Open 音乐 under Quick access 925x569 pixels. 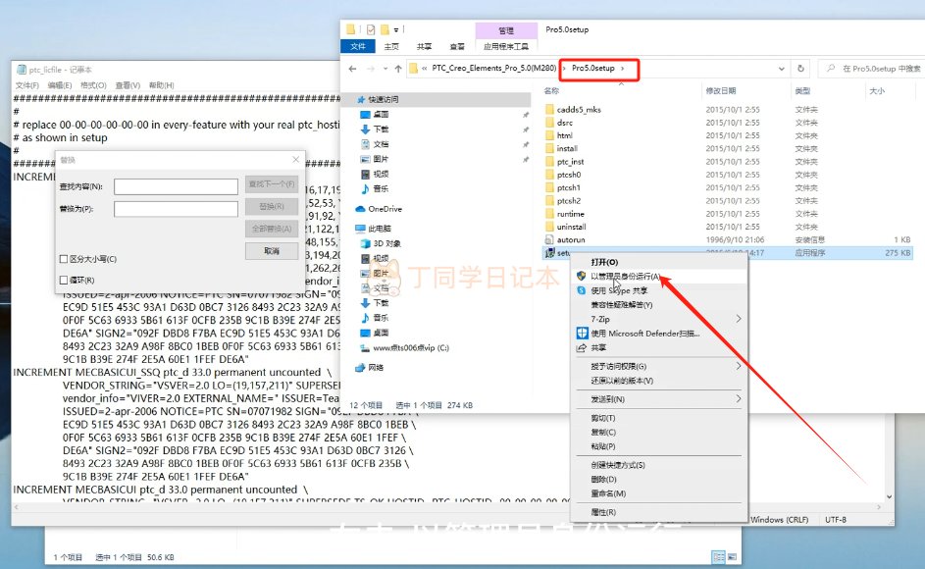click(x=375, y=188)
